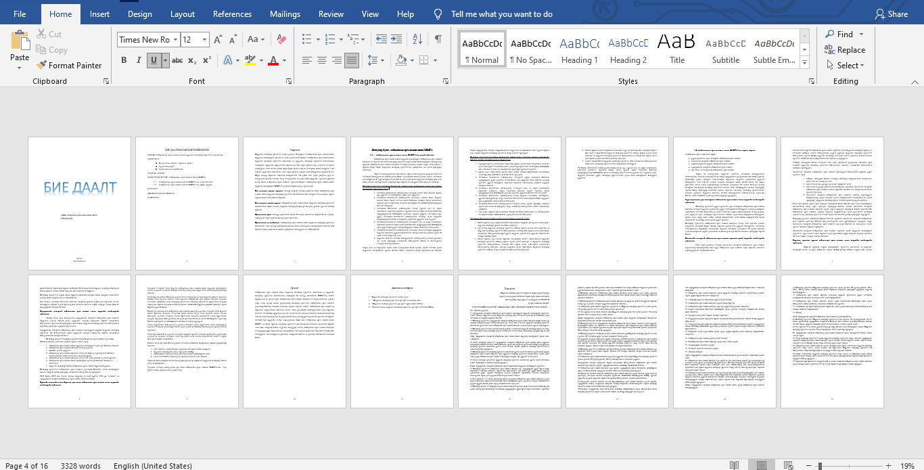Open Borders dropdown arrow
Viewport: 924px width, 470px height.
click(x=436, y=60)
